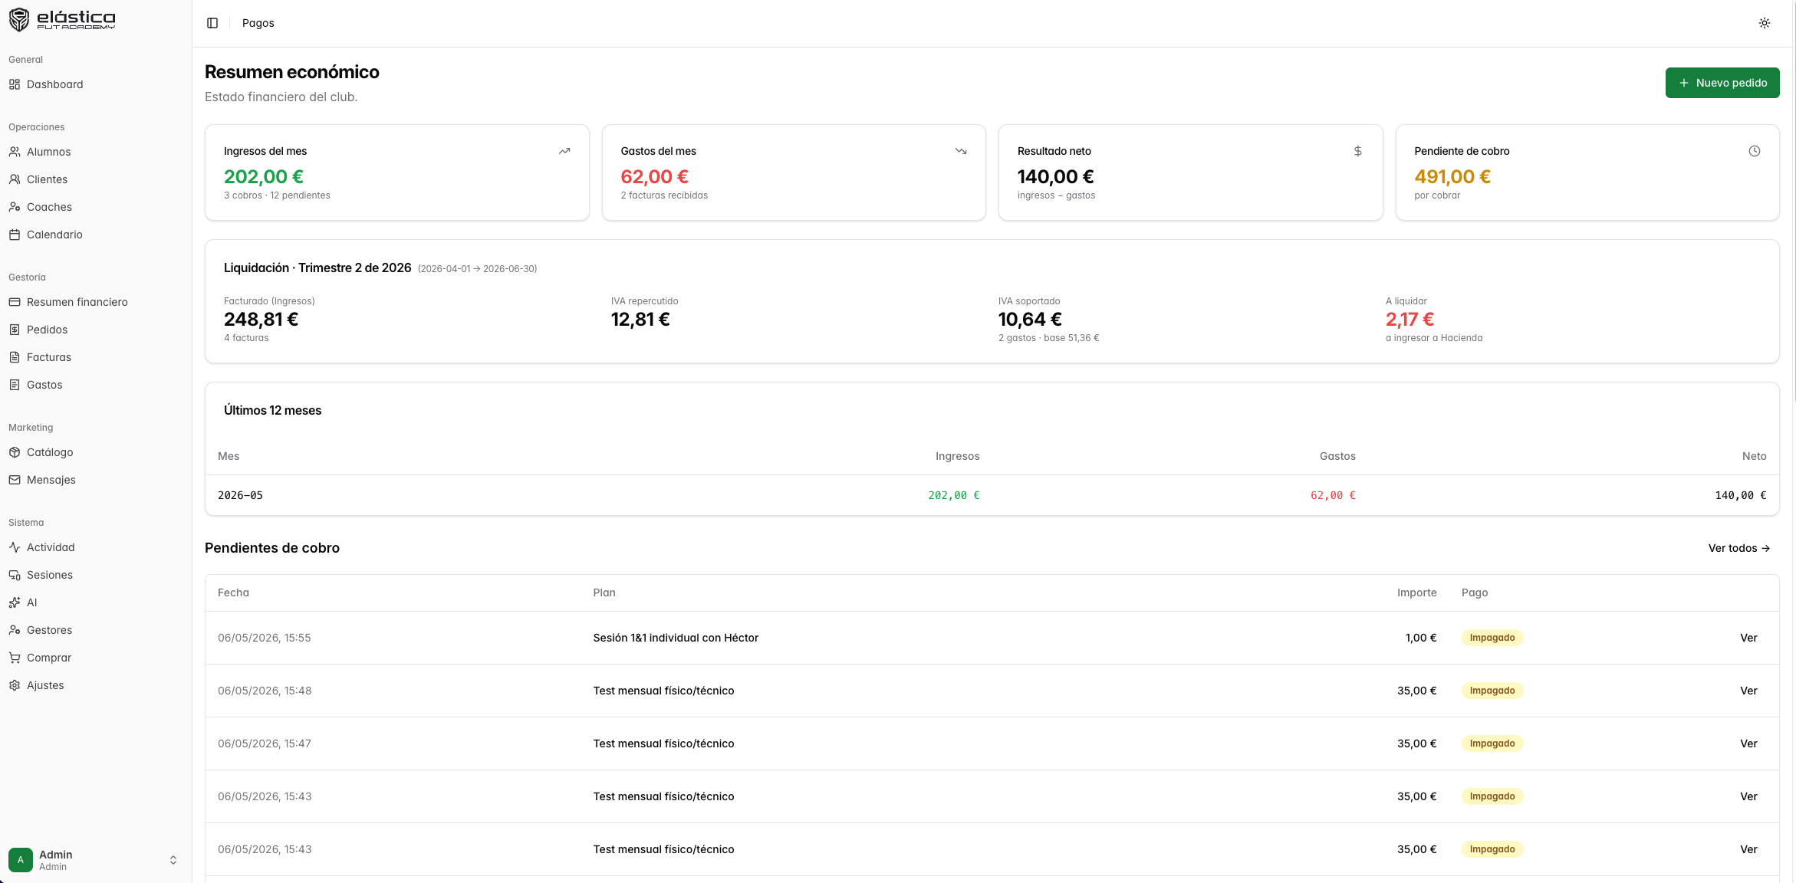This screenshot has height=883, width=1796.
Task: Click the Comprar shopping cart icon
Action: point(15,658)
